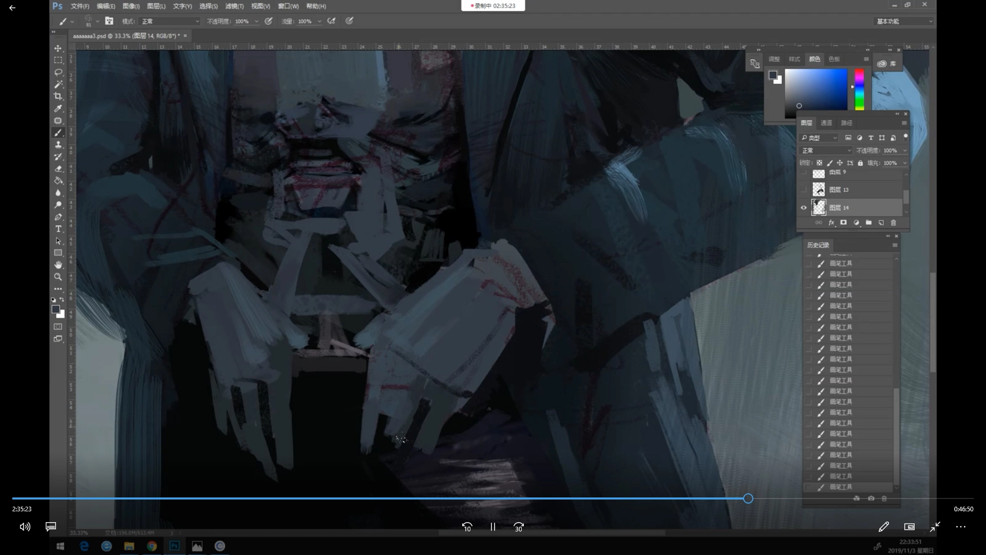Hide layer 14 visibility eye
The image size is (986, 555).
point(804,208)
